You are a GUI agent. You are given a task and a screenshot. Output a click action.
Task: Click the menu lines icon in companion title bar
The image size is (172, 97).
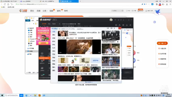(124, 20)
